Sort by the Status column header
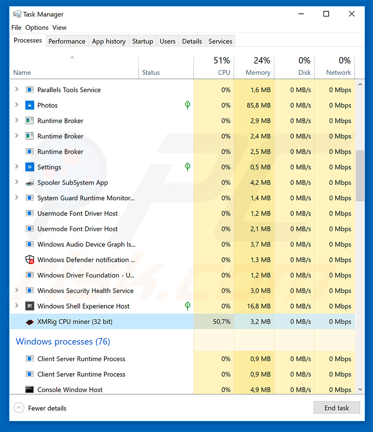Screen dimensions: 373x432 point(166,67)
